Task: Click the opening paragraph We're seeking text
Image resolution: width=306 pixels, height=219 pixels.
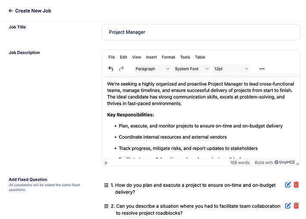Action: 200,94
